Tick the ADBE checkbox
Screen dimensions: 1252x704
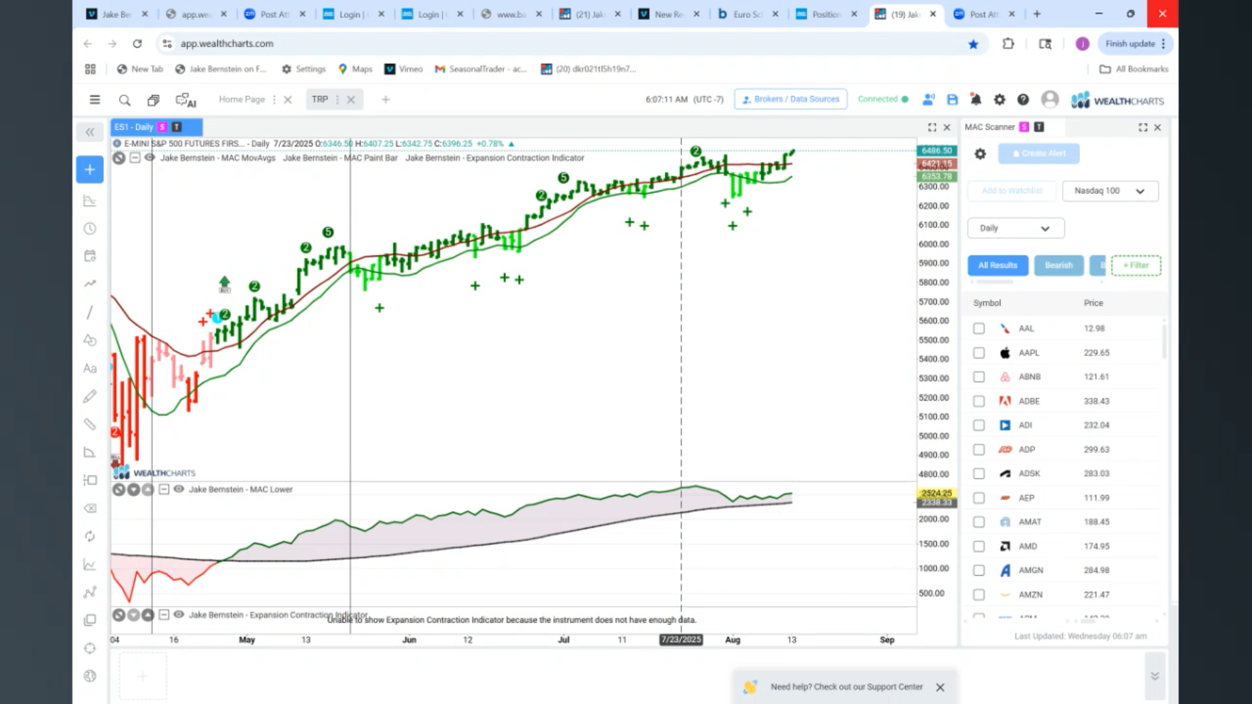tap(979, 401)
